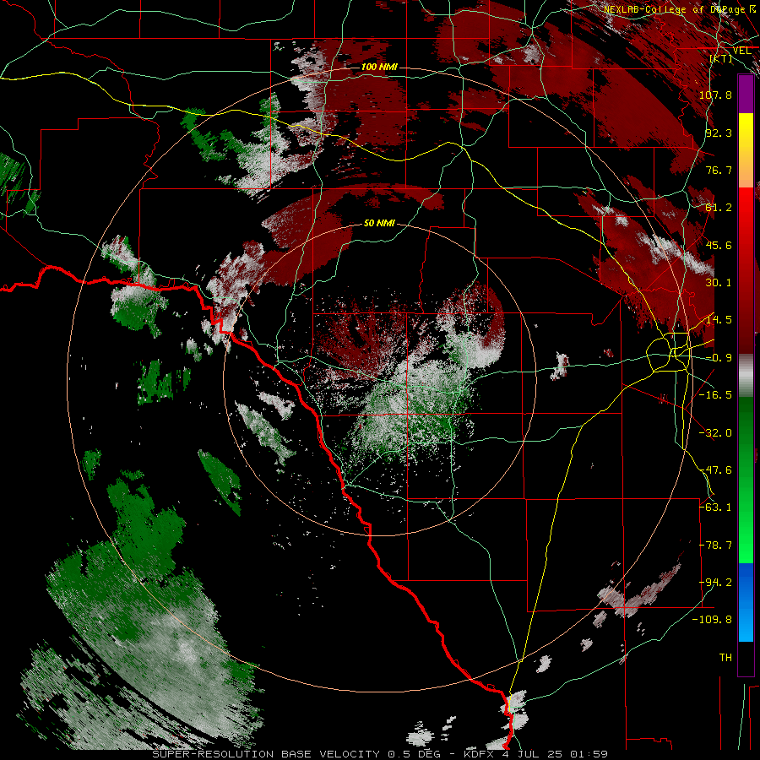Select the 45.6 scale value
This screenshot has height=760, width=760.
[719, 245]
